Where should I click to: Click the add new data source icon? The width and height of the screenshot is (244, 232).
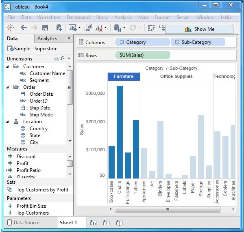coord(59,28)
